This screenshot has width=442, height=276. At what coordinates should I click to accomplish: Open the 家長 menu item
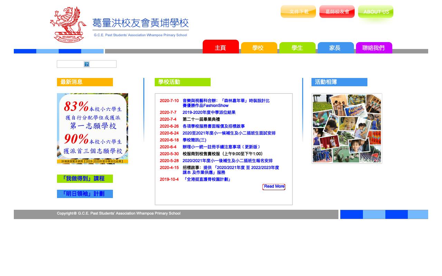coord(336,48)
